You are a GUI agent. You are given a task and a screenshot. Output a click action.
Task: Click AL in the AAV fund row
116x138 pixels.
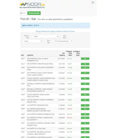click(x=85, y=73)
